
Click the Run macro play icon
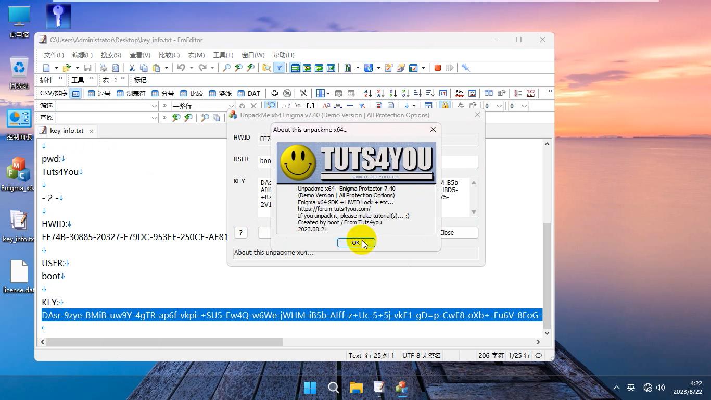[450, 68]
